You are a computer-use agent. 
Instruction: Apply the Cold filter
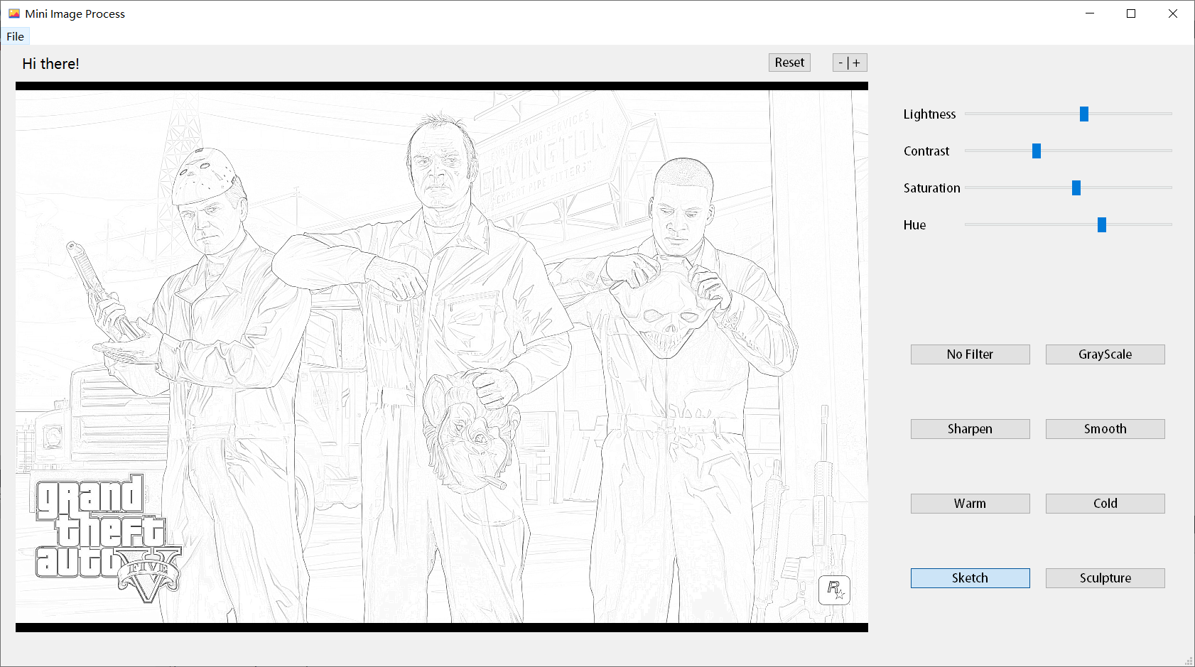[x=1105, y=504]
